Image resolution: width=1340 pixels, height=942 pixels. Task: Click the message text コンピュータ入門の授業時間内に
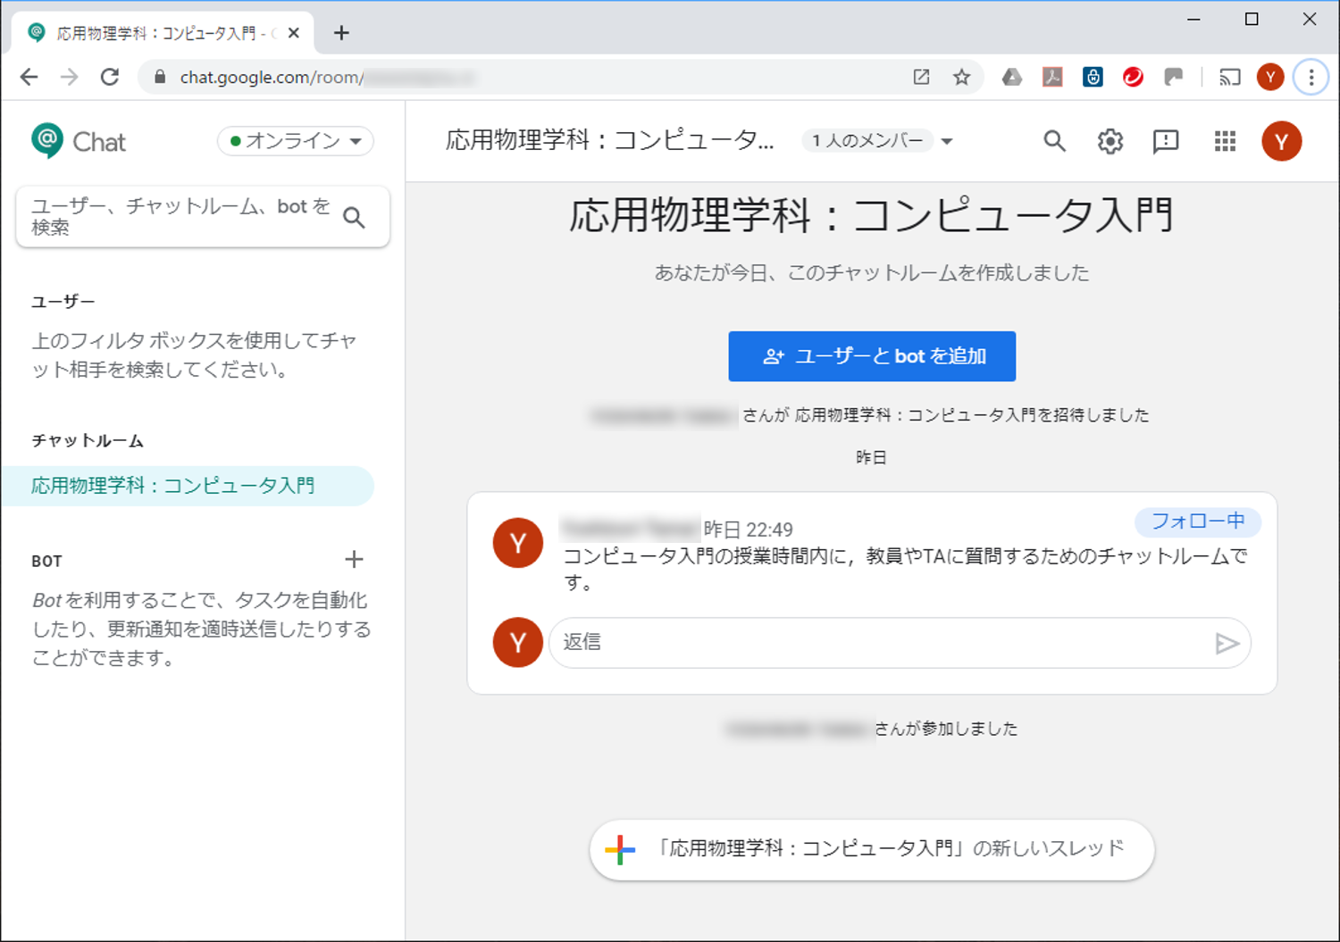(x=906, y=569)
